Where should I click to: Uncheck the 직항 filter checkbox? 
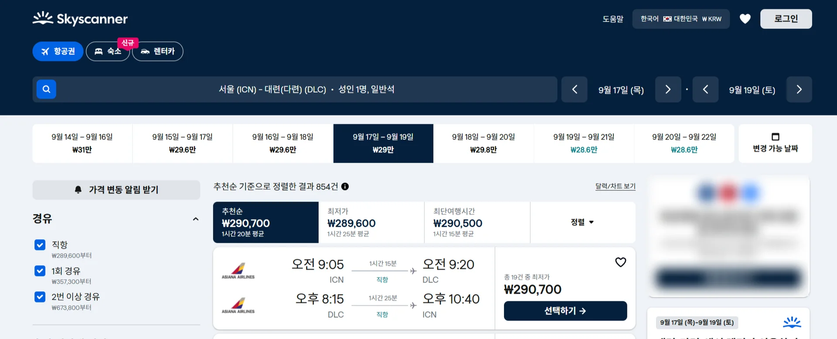tap(40, 245)
